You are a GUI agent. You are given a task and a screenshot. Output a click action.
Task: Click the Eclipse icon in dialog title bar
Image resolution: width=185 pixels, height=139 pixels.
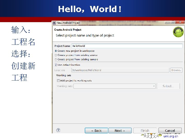click(54, 23)
